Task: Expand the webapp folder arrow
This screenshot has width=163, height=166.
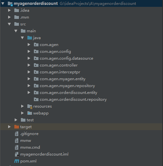Action: coord(22,113)
